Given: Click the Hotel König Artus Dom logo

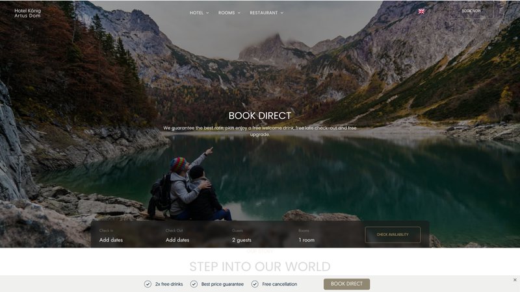Looking at the screenshot, I should pos(27,13).
